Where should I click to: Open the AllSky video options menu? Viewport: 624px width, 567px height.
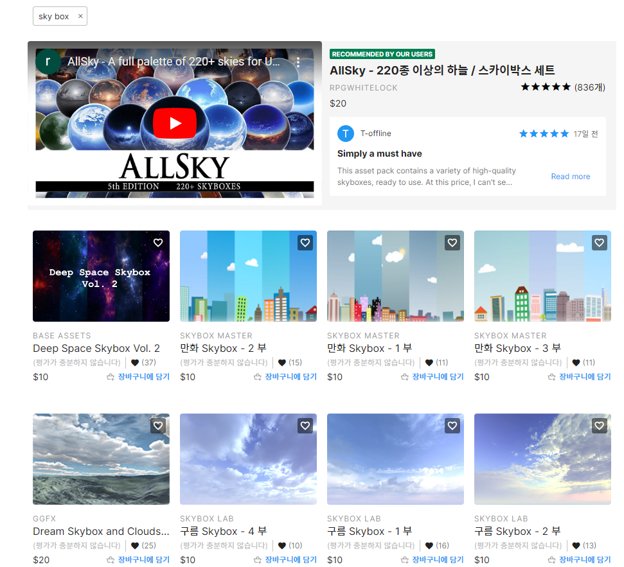(x=298, y=62)
